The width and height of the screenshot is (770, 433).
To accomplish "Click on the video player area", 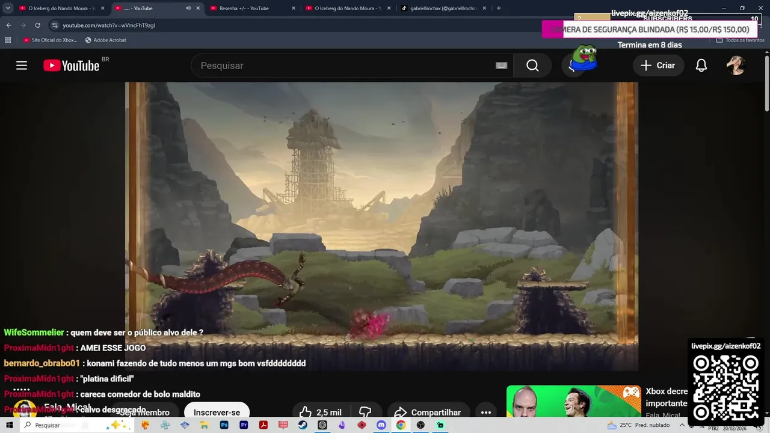I will point(381,226).
